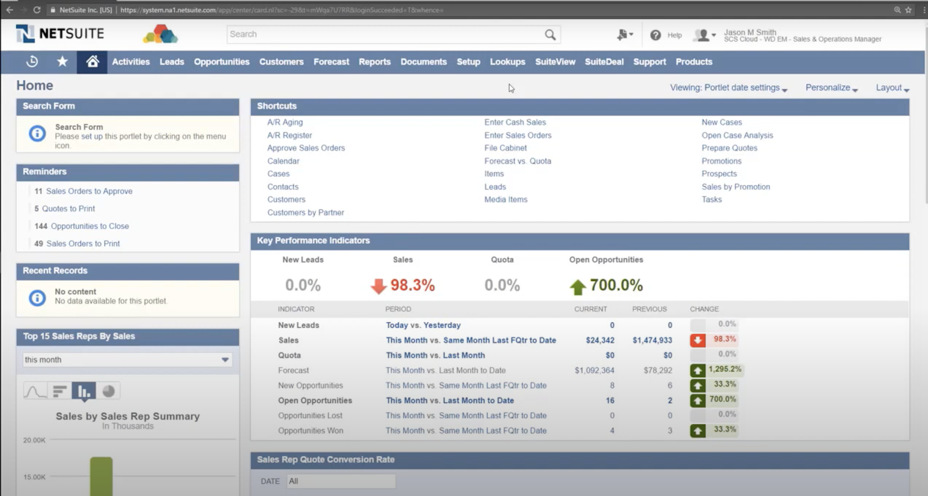The image size is (928, 496).
Task: Click the Recent Records info icon
Action: click(x=37, y=298)
